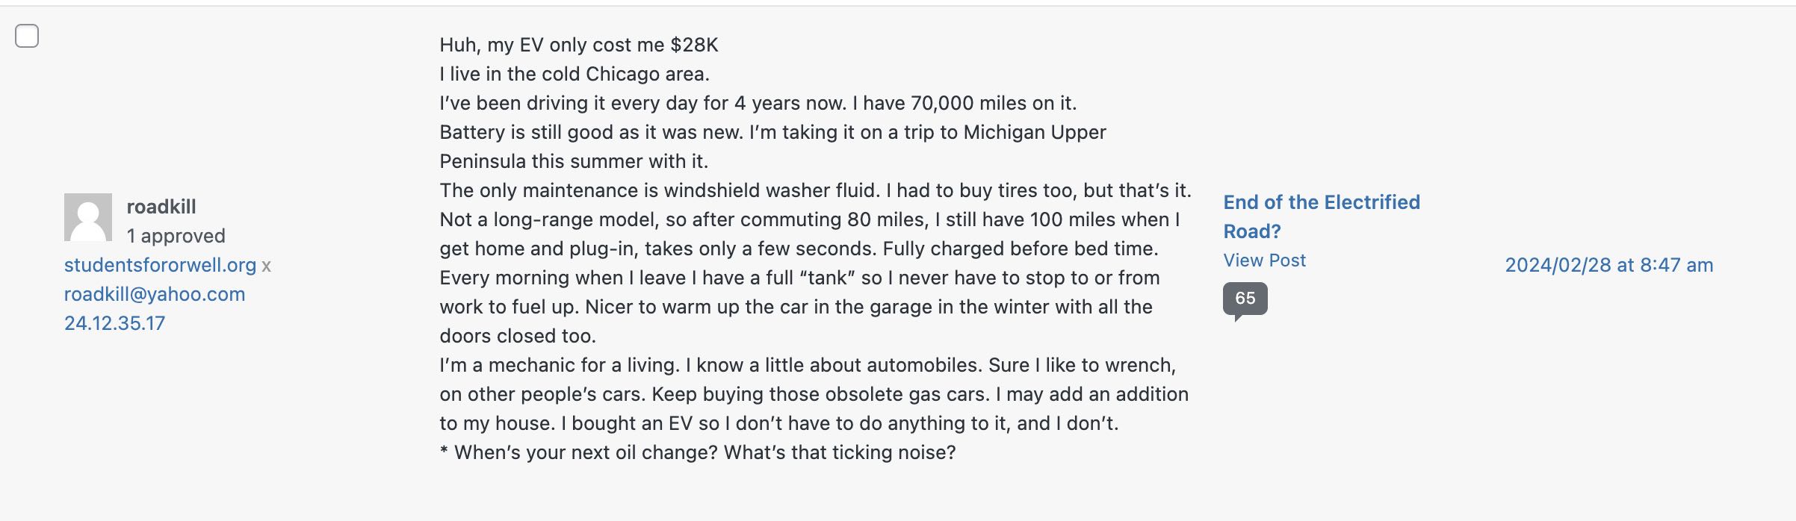This screenshot has height=521, width=1796.
Task: Open the studentsfororwell.org author website link
Action: pyautogui.click(x=160, y=265)
